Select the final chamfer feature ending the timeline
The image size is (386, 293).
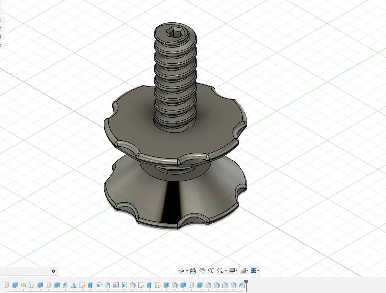(x=242, y=285)
